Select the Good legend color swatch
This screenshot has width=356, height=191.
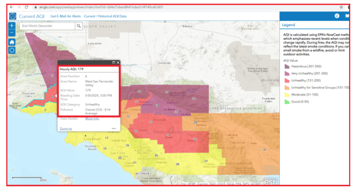pyautogui.click(x=287, y=101)
